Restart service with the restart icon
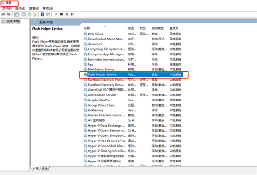The image size is (257, 175). point(72,14)
